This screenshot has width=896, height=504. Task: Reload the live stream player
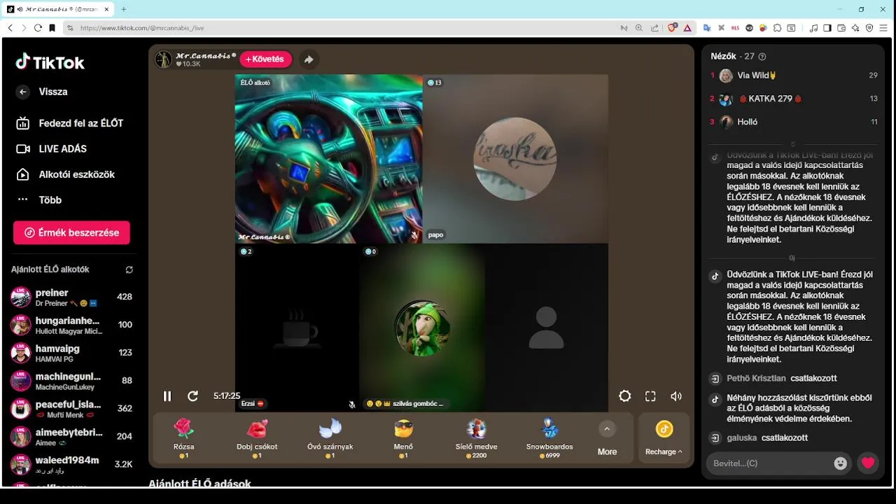(192, 396)
